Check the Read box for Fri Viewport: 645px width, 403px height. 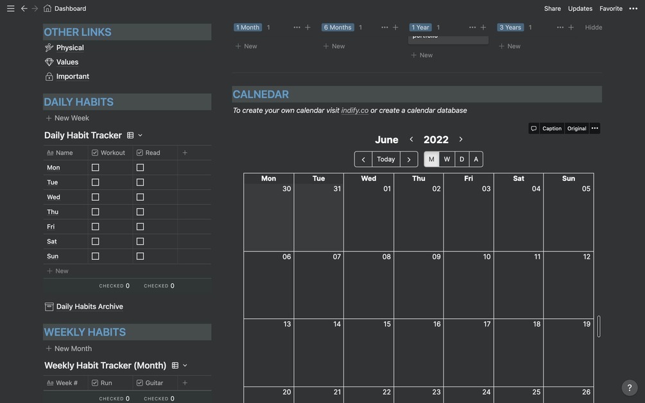(x=141, y=227)
